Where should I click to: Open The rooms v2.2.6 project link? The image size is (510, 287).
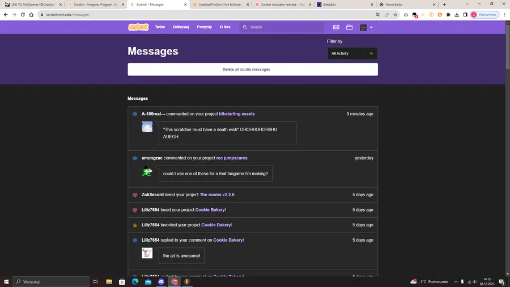click(x=217, y=195)
